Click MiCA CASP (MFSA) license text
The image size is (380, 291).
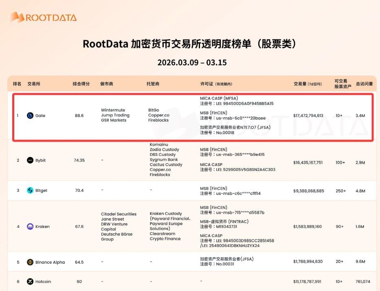pos(219,98)
